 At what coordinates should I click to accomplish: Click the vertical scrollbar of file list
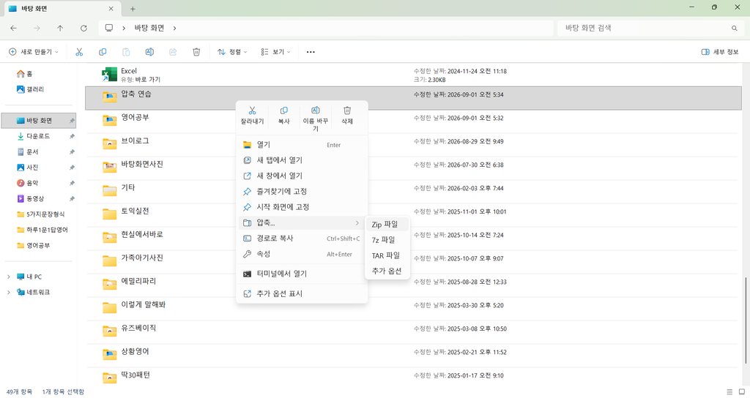point(746,320)
